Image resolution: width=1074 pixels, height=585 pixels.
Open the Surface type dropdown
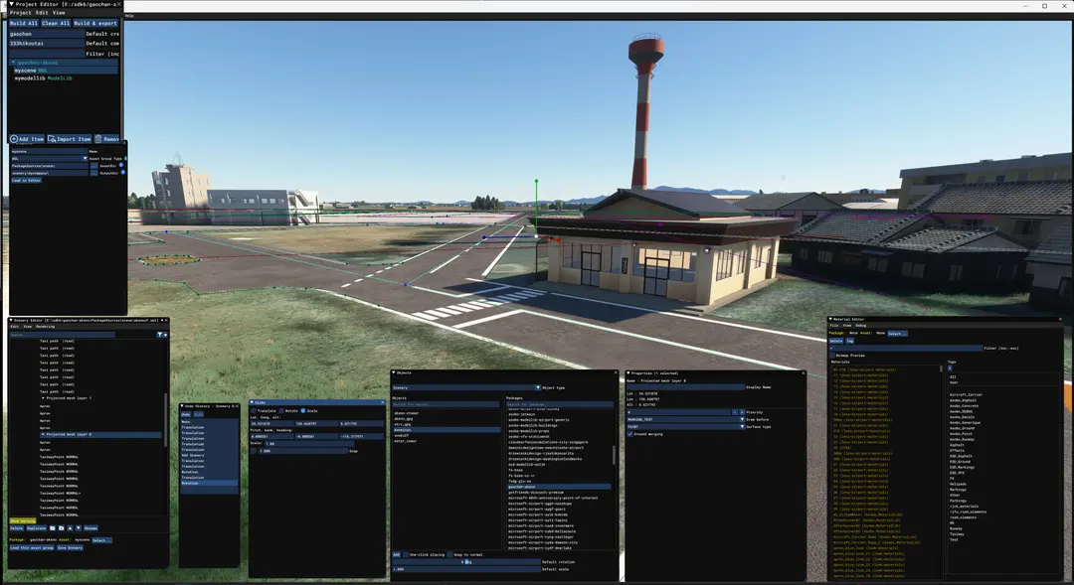pos(685,427)
